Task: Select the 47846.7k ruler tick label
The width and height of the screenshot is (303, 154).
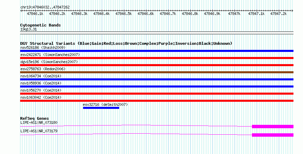Action: pos(168,14)
